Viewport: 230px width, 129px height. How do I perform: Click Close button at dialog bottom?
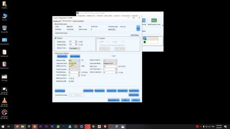(135, 100)
